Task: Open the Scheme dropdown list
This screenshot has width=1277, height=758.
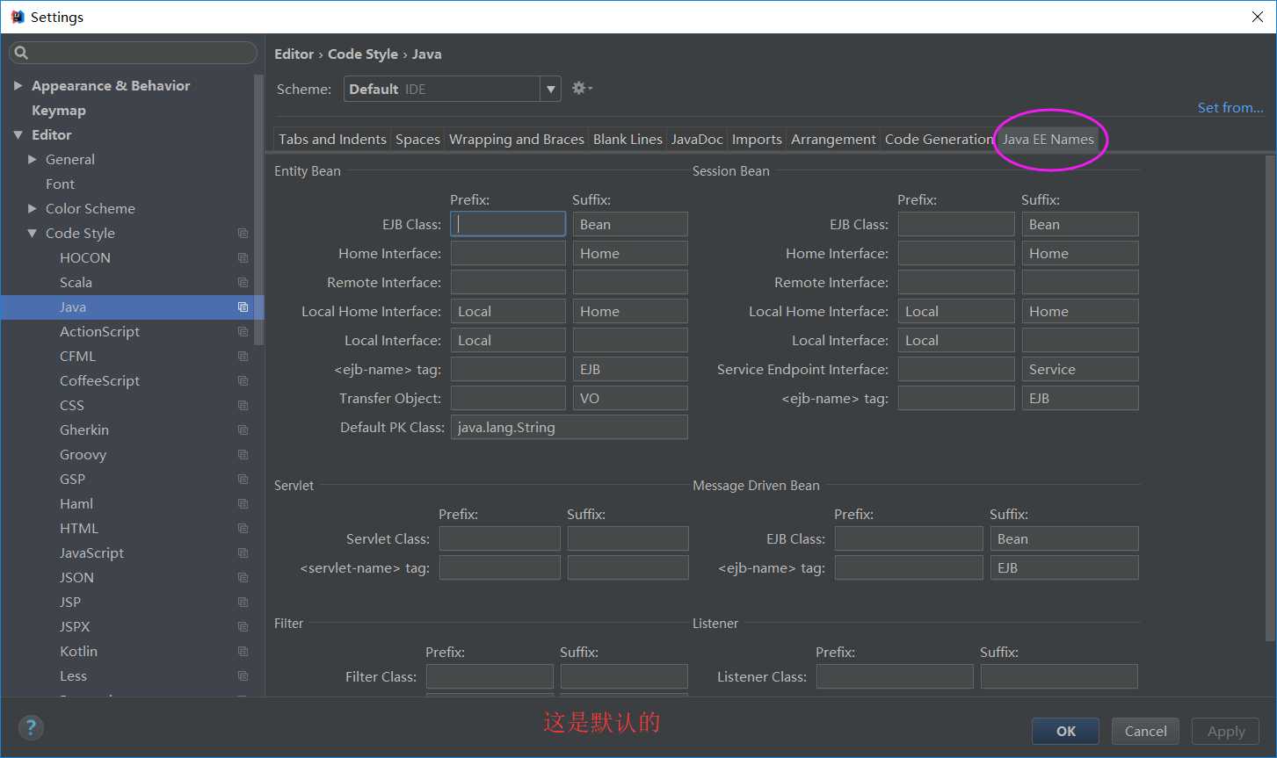Action: [x=551, y=89]
